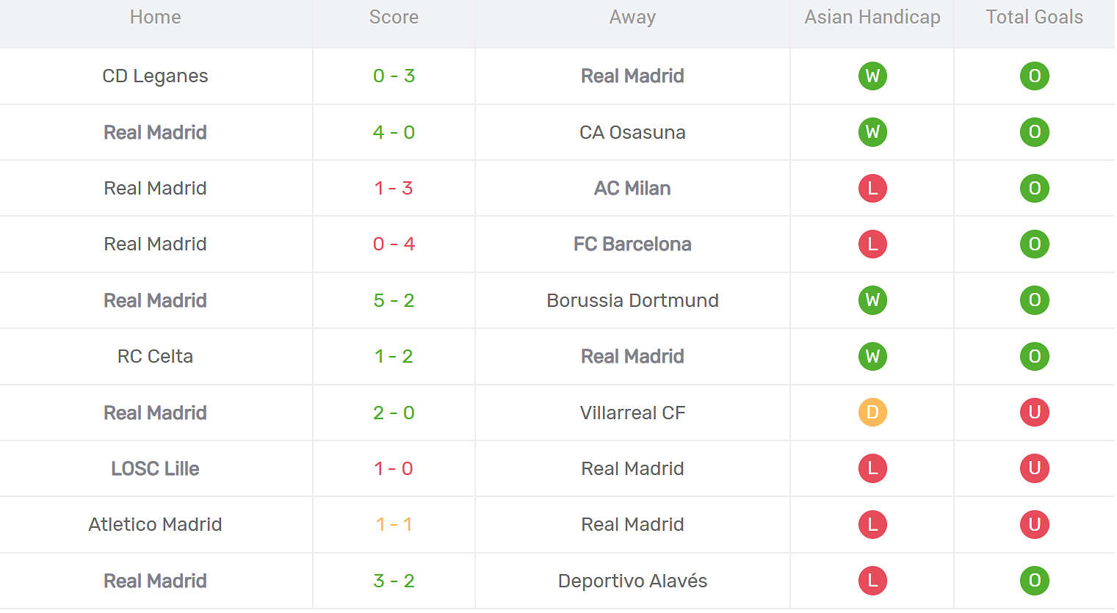Click the 1 - 1 Atletico Madrid score
The height and width of the screenshot is (613, 1117).
click(394, 524)
